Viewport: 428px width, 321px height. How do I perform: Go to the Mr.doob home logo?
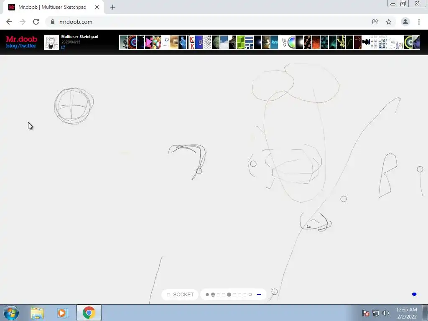(22, 39)
